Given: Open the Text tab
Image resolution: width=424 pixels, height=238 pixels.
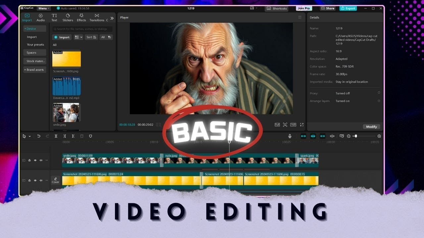Looking at the screenshot, I should (54, 18).
